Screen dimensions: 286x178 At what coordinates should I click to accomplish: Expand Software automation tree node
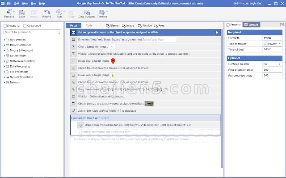click(x=4, y=61)
